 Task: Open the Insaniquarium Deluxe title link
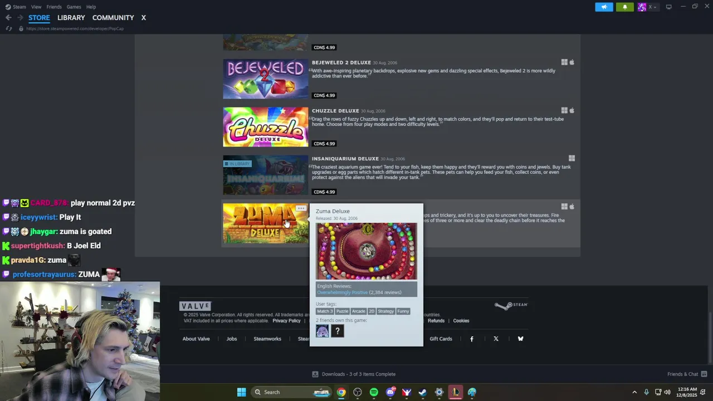[x=345, y=159]
